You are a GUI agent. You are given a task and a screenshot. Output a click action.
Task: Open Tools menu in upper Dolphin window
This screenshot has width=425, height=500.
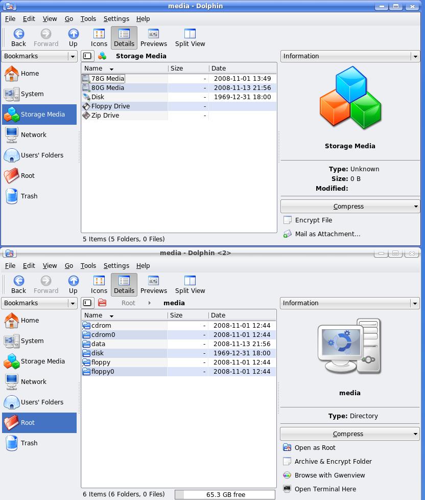[88, 19]
